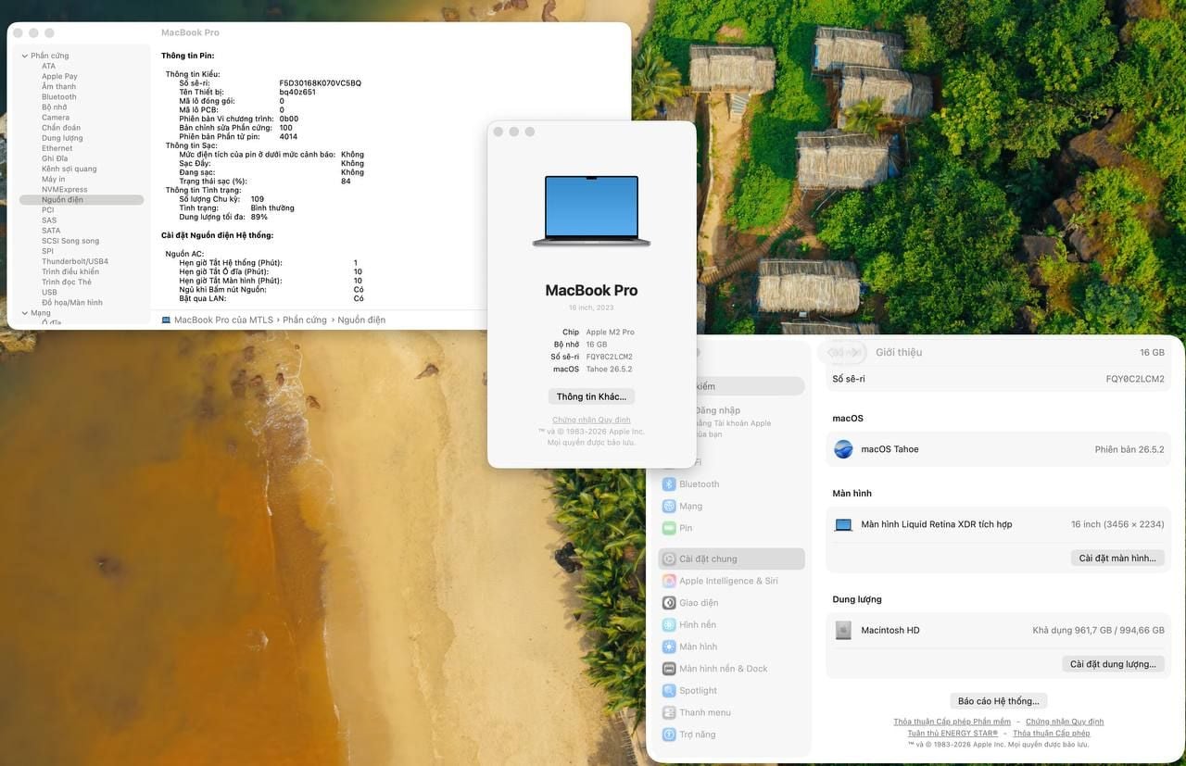Click the macOS Tahoe logo icon

843,449
